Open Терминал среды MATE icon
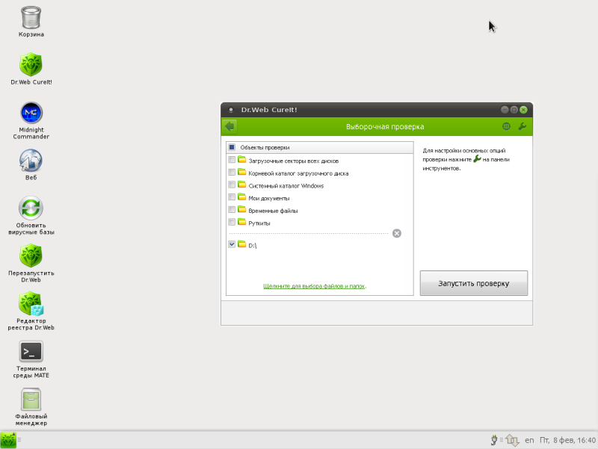Image resolution: width=598 pixels, height=449 pixels. [31, 359]
